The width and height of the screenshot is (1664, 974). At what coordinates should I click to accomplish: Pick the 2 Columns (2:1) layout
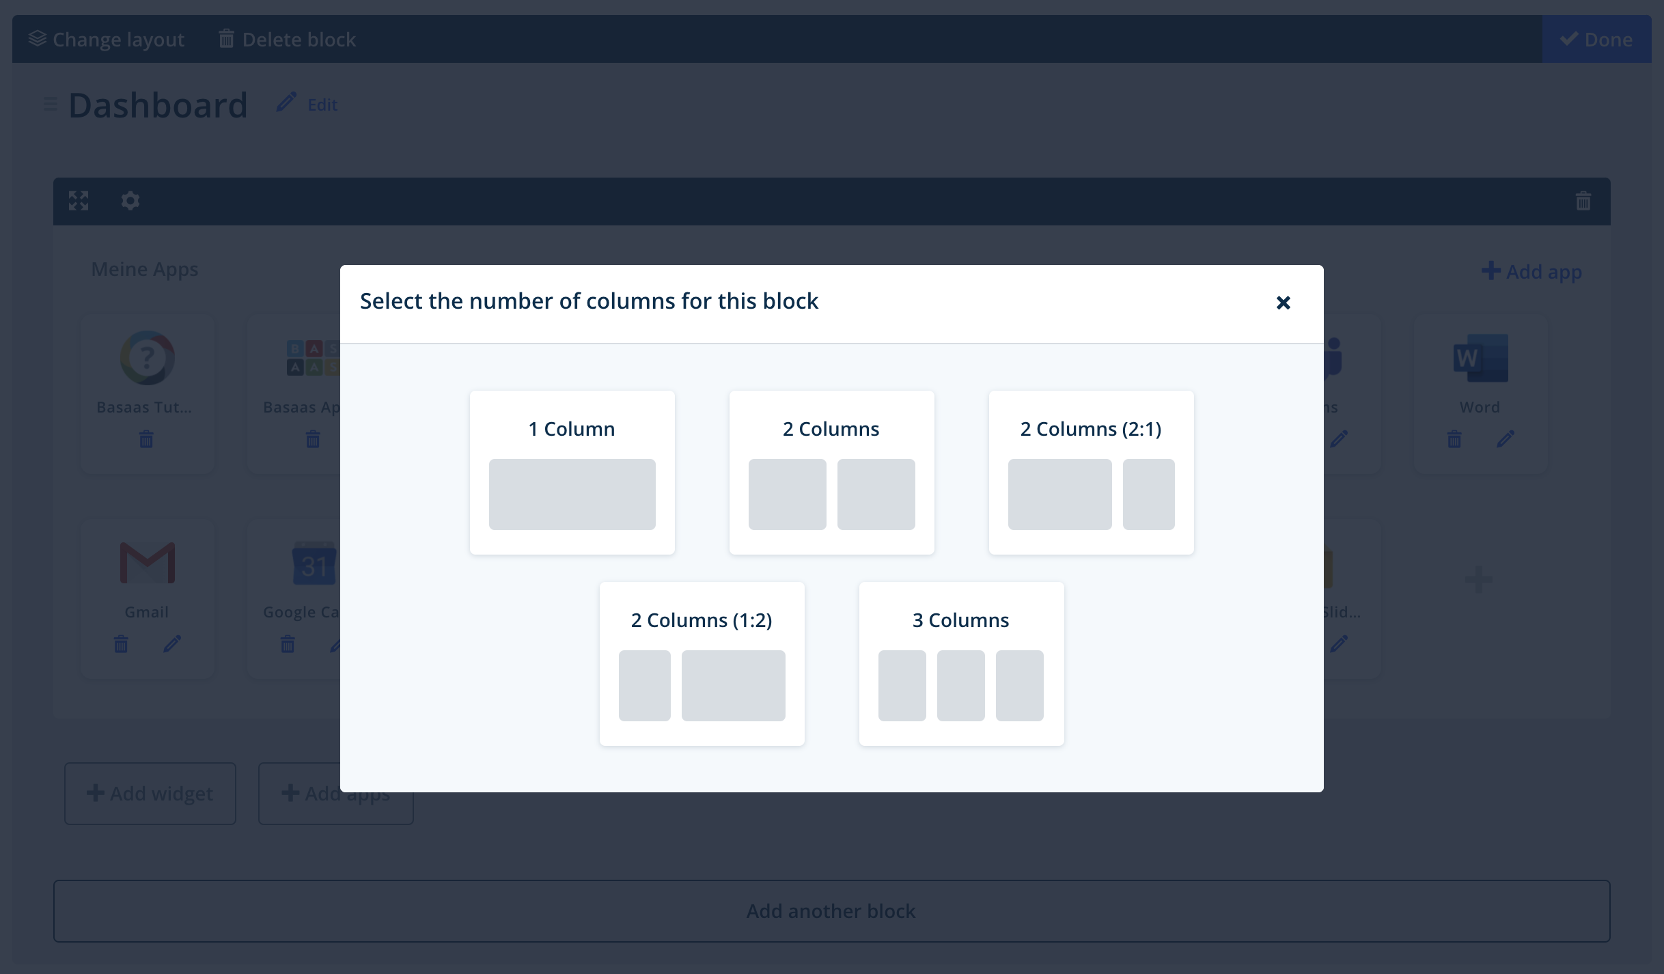click(x=1092, y=473)
